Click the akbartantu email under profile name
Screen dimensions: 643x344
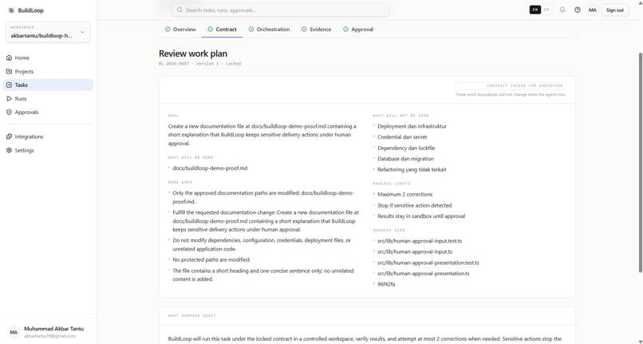click(50, 336)
